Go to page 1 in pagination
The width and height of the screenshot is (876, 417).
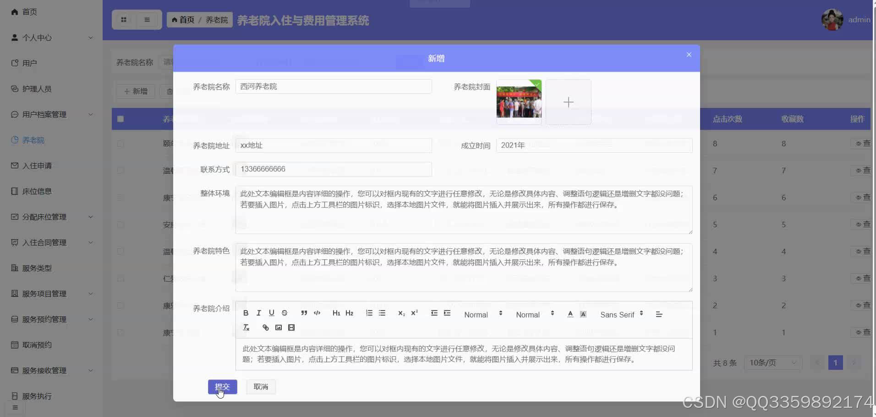(835, 363)
